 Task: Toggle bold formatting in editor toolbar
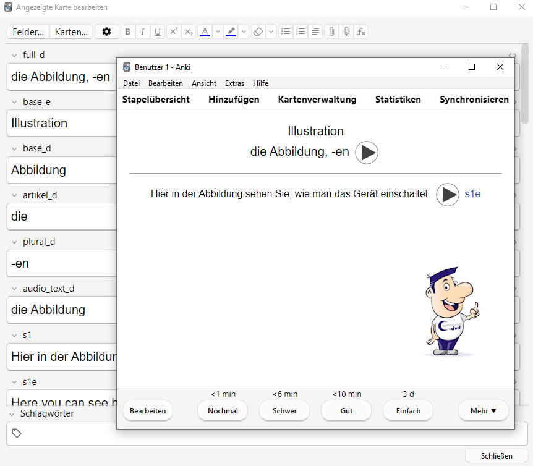pyautogui.click(x=127, y=32)
